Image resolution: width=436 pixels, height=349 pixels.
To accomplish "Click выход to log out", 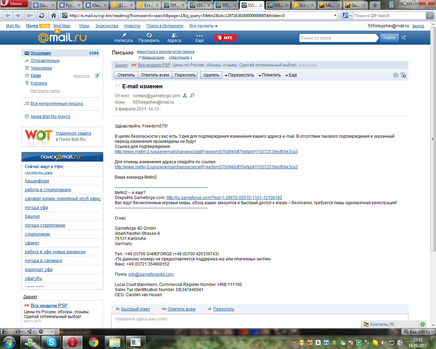I will (418, 26).
